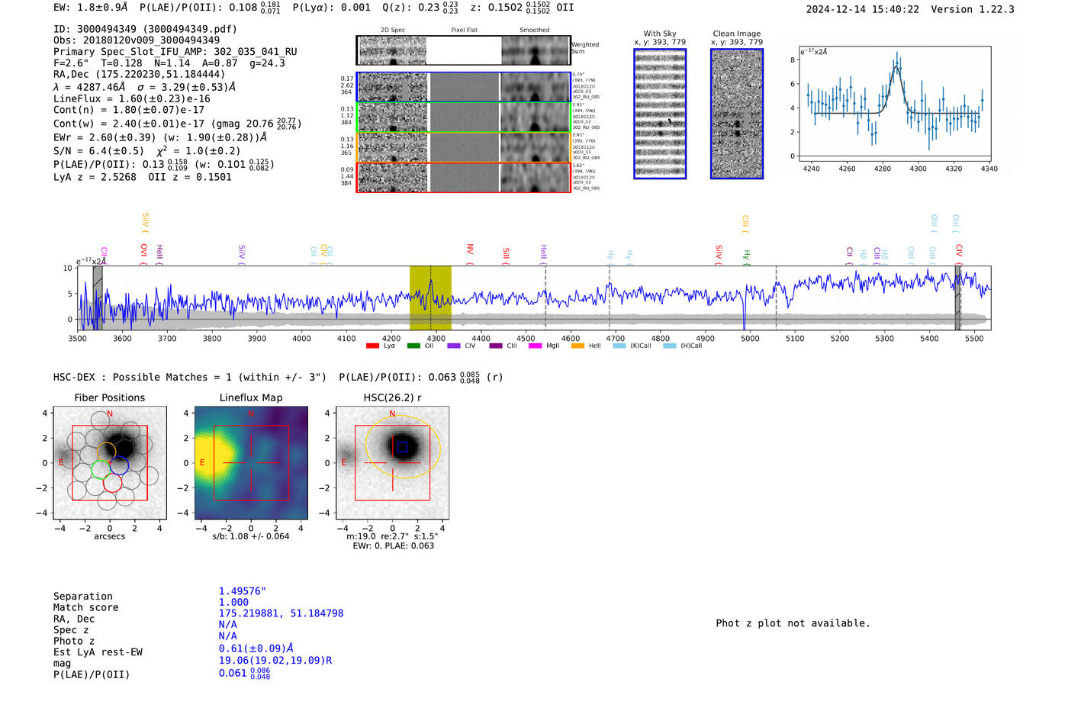Click the orange fiber circle in Fiber Positions
The image size is (1068, 727).
106,451
